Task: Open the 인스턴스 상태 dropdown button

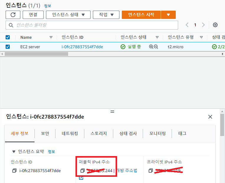Action: [68, 15]
